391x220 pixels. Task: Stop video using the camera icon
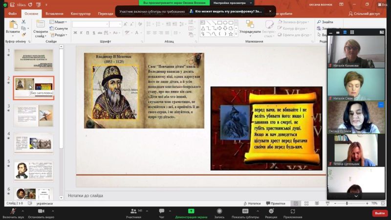[x=41, y=211]
